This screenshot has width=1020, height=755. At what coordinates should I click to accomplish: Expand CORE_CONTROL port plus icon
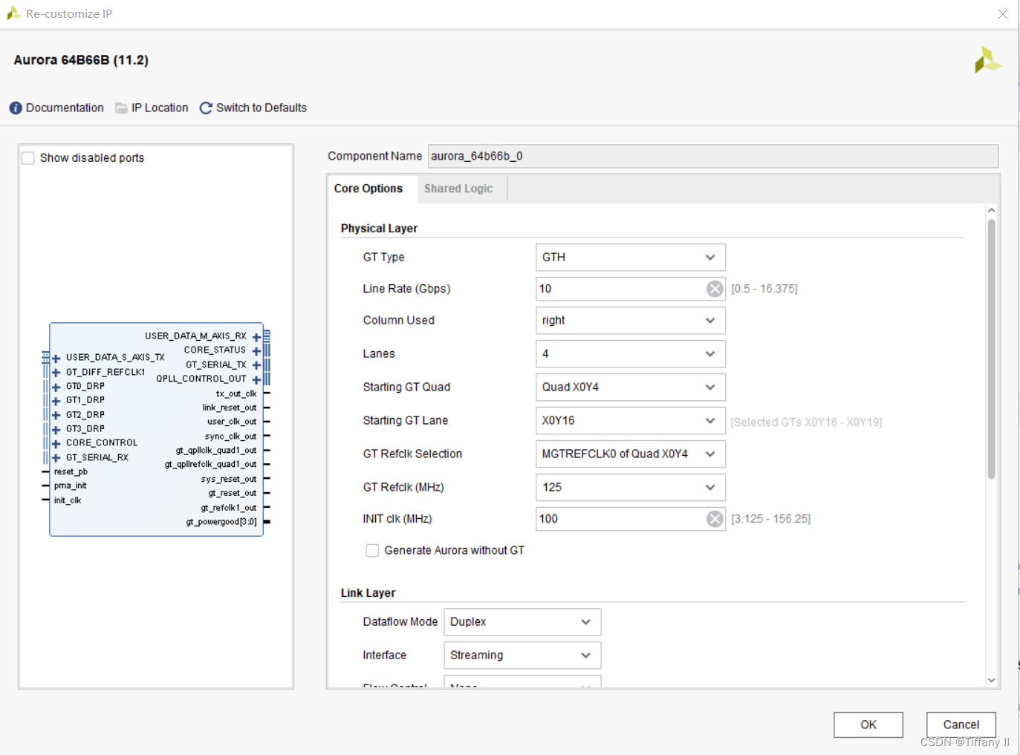coord(56,444)
